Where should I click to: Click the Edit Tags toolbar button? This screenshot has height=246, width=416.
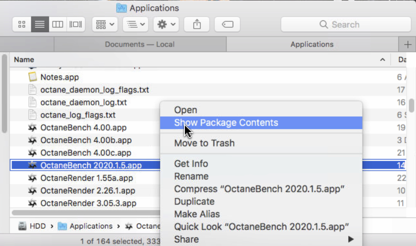227,24
